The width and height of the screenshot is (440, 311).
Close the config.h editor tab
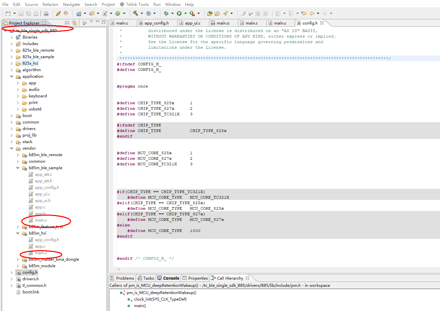(322, 23)
